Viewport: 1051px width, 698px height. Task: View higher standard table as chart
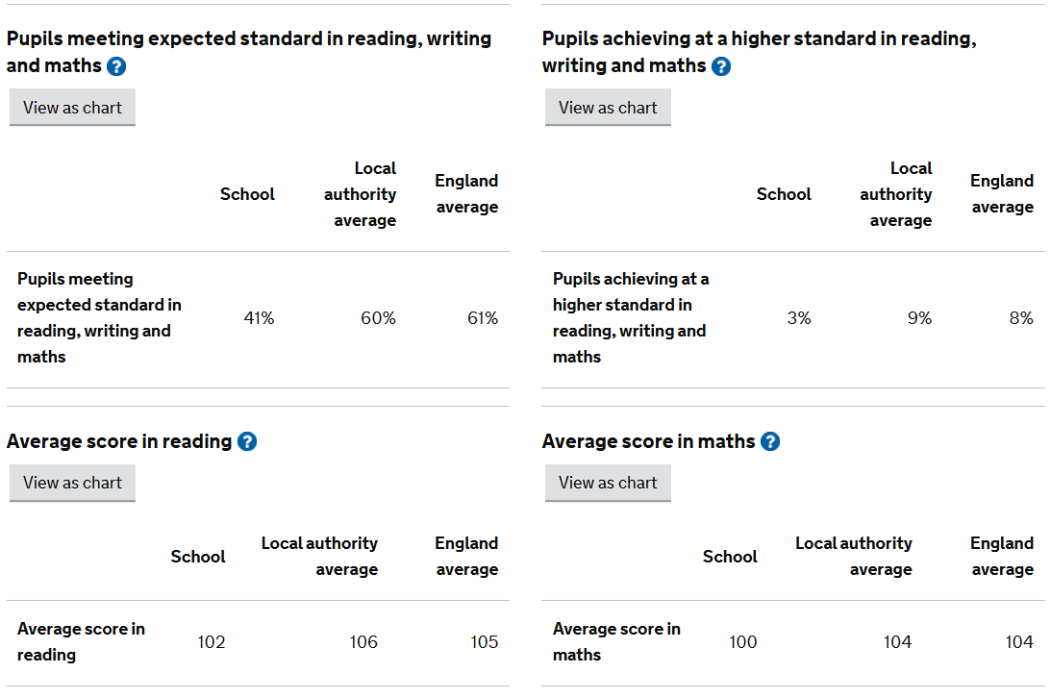pos(608,108)
